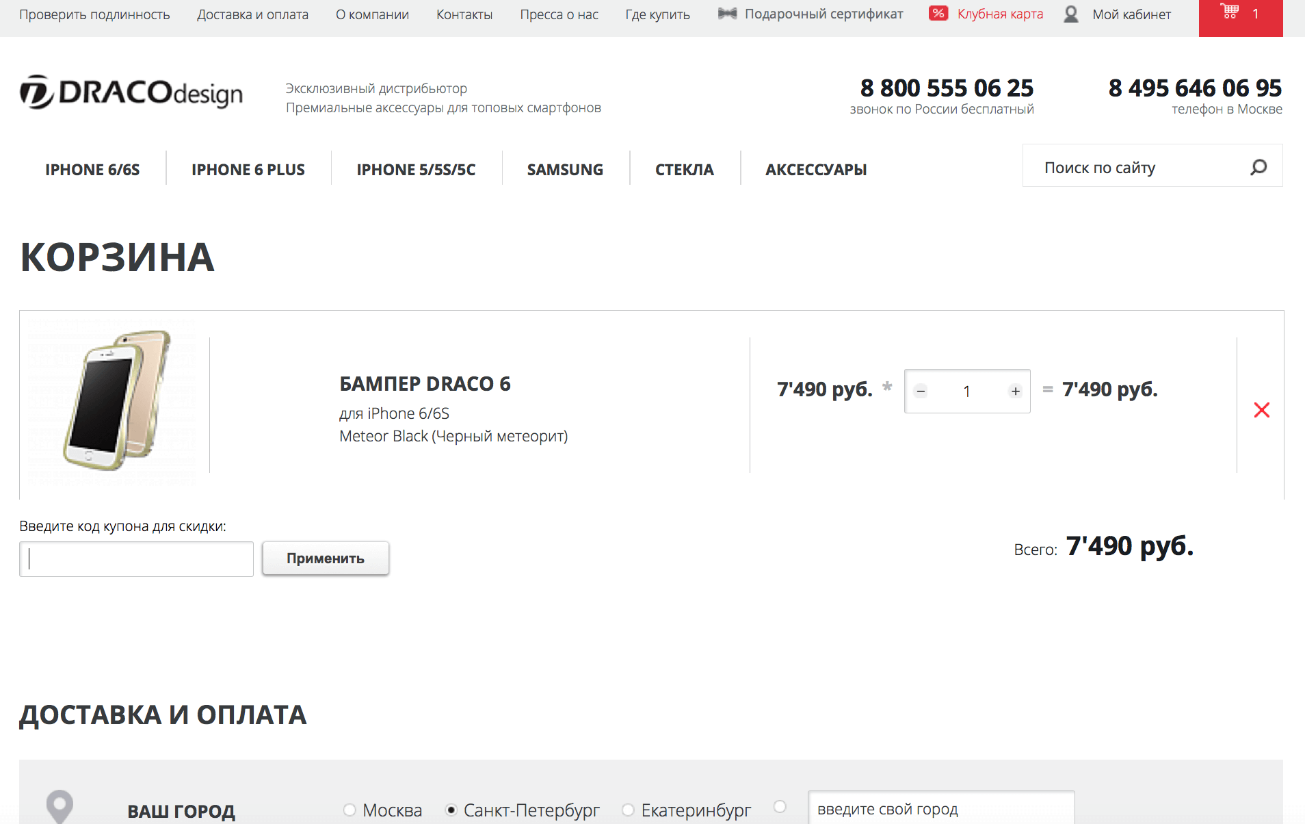
Task: Click the bumper product thumbnail image
Action: 114,402
